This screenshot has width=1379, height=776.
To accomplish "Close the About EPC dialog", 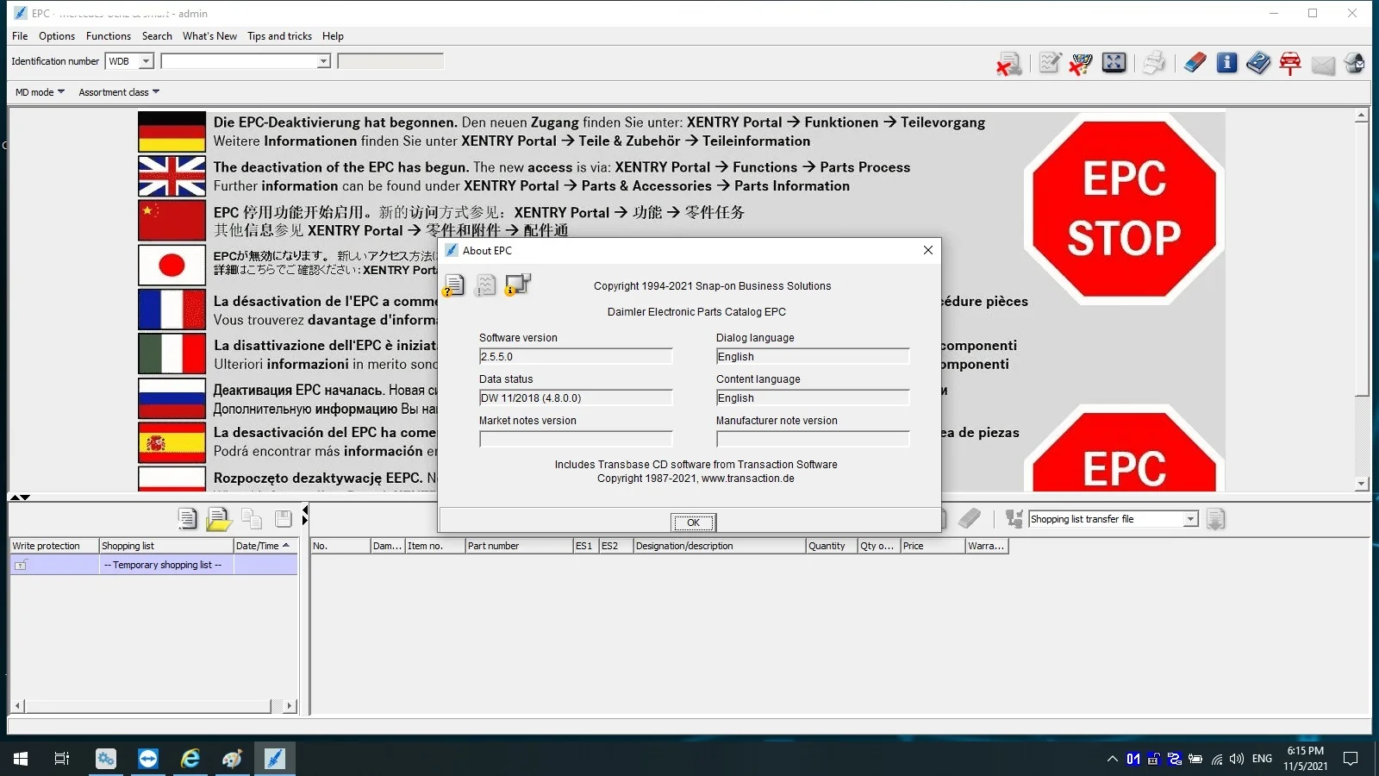I will [x=927, y=250].
